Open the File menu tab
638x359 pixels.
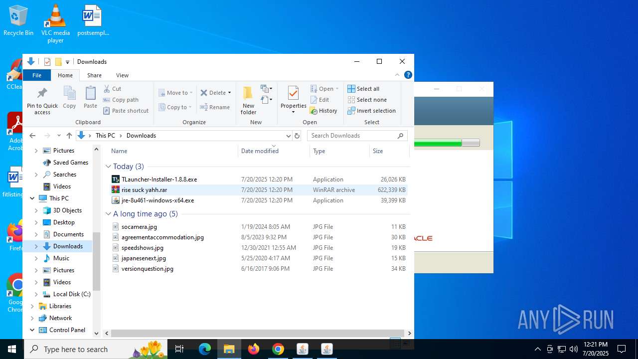37,75
